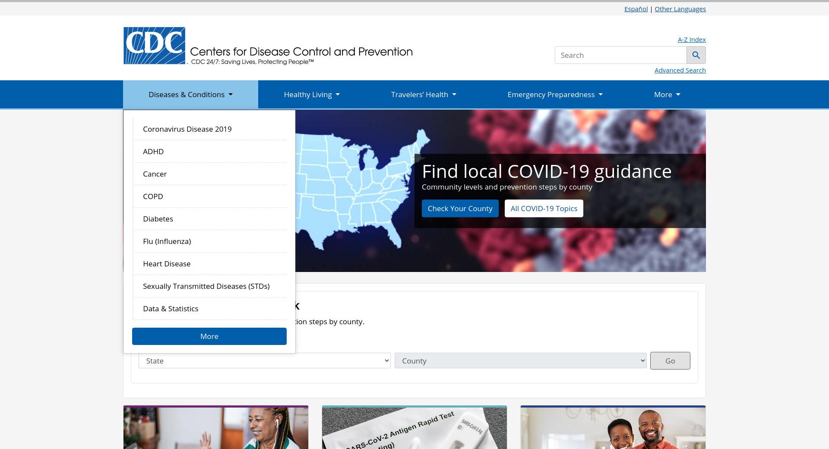Viewport: 829px width, 449px height.
Task: Open the Travelers' Health dropdown
Action: 423,95
